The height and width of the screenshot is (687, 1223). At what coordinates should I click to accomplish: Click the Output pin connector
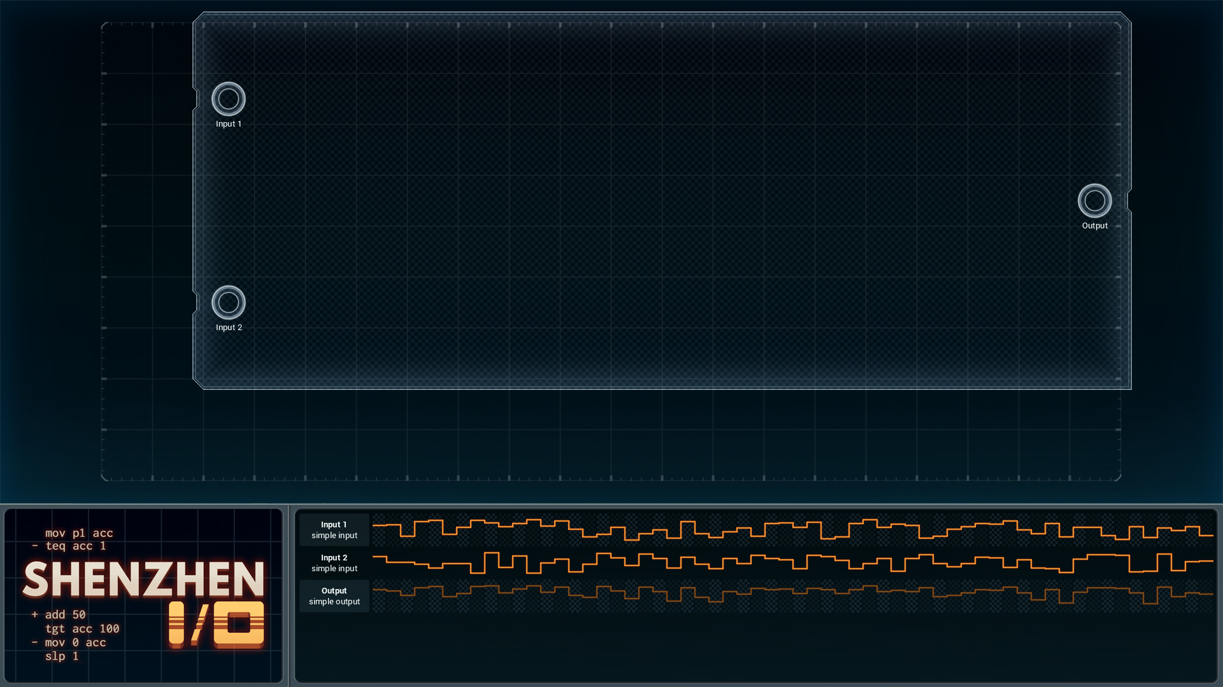[1094, 201]
